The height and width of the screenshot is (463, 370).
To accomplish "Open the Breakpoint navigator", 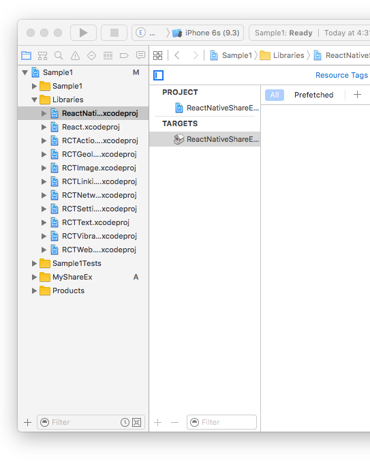I will [124, 55].
